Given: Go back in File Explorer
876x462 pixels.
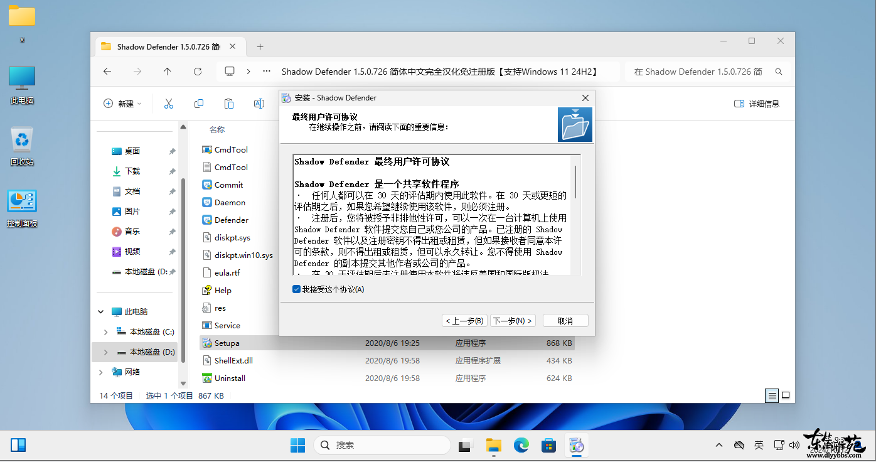Looking at the screenshot, I should [107, 72].
